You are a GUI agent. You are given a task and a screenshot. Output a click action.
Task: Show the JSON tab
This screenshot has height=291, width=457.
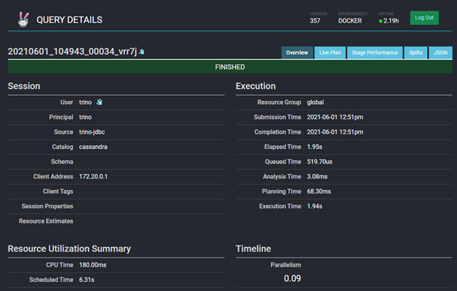click(x=440, y=52)
